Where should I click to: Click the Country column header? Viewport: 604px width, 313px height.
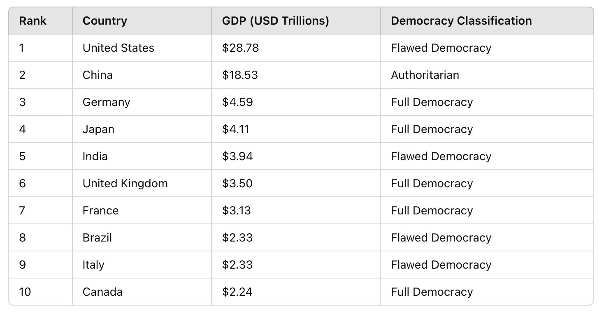pos(105,21)
